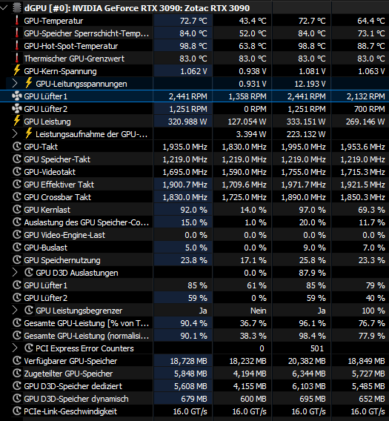Select the Zugeteilter GPU-Speicher row label
This screenshot has height=421, width=389.
(x=68, y=374)
